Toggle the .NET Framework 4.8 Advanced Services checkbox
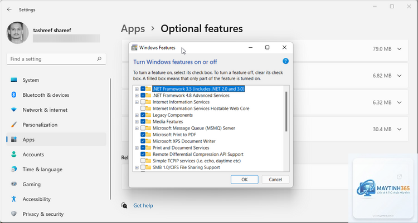Viewport: 418px width, 223px height. click(143, 95)
